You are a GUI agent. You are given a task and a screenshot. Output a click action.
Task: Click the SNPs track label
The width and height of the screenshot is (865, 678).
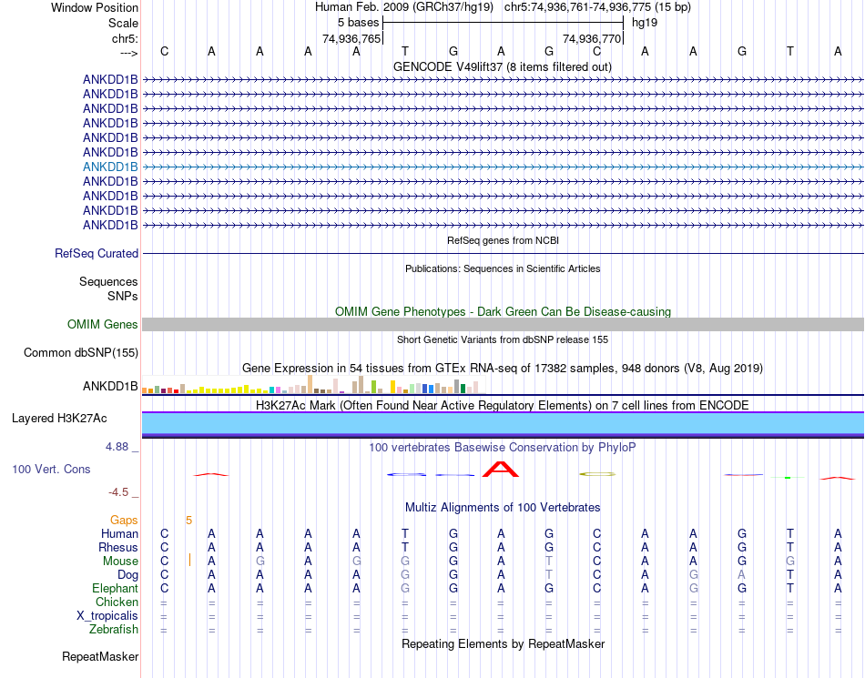click(x=123, y=296)
